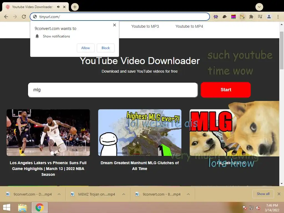Click the red Start button
Screen dimensions: 284x213
pos(226,90)
